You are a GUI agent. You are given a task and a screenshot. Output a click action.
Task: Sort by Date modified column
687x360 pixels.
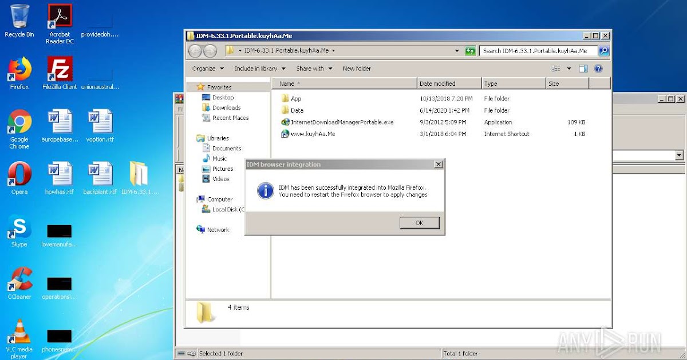click(x=449, y=83)
